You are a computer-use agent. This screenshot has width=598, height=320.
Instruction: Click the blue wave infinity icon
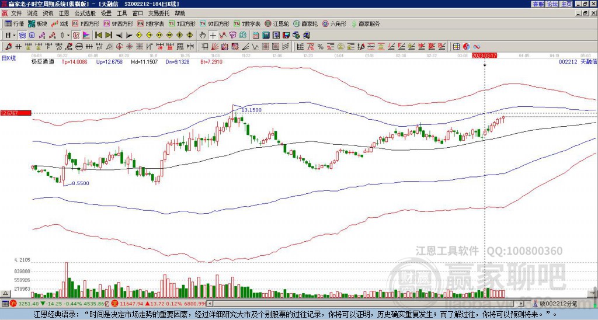477,47
